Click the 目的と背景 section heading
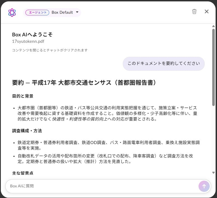This screenshot has width=217, height=198. pyautogui.click(x=23, y=96)
